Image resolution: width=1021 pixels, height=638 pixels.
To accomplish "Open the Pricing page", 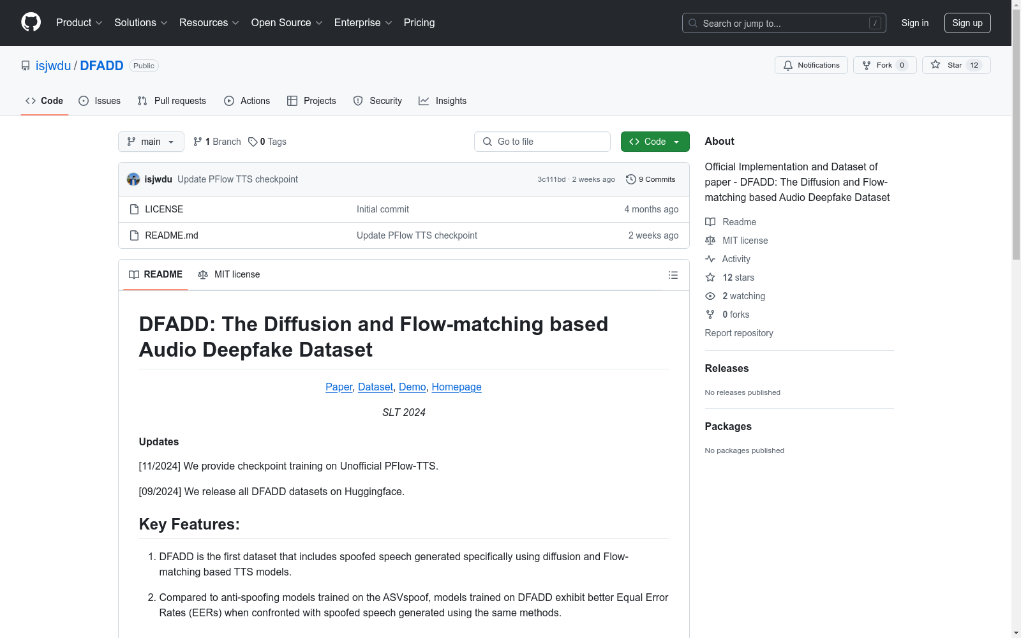I will (419, 22).
